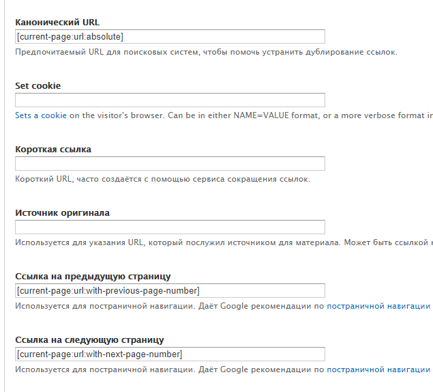
Task: Click the Канонический URL input field
Action: [x=170, y=37]
